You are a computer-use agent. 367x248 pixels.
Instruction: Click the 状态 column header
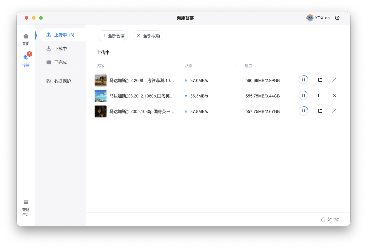(189, 66)
